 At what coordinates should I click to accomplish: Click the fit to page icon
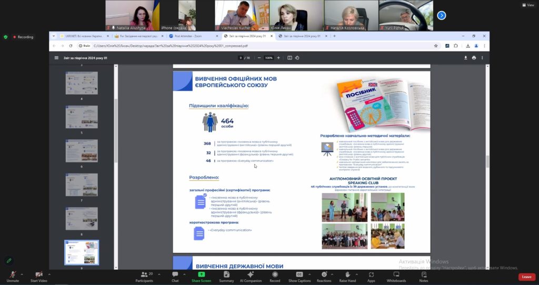290,58
